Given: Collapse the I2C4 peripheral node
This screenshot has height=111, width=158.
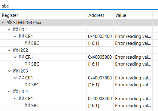Looking at the screenshot, I should coord(9,92).
